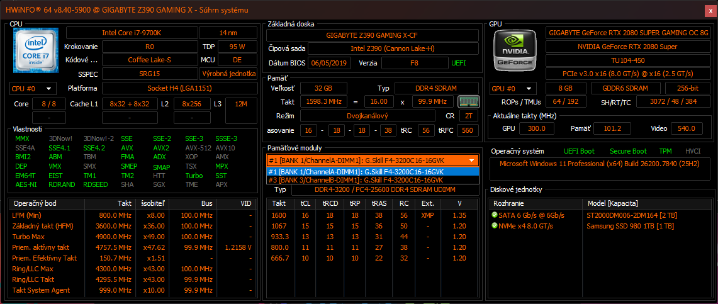718x304 pixels.
Task: Click the Takt System Agent row
Action: point(131,290)
